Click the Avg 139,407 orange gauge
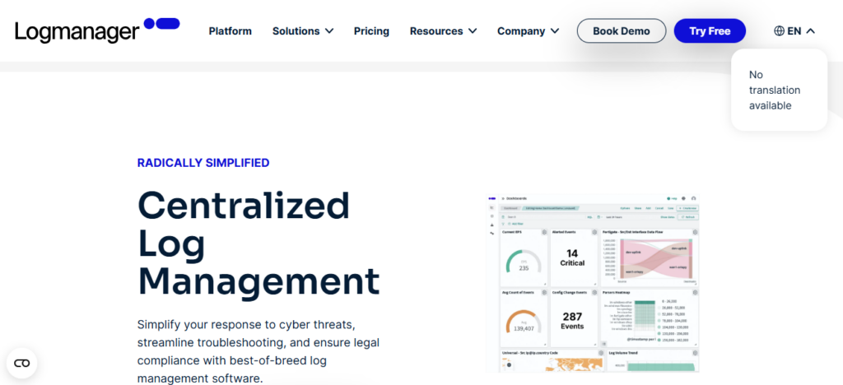Viewport: 843px width, 385px height. (524, 322)
